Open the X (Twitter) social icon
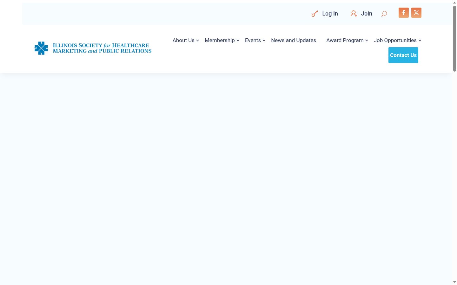Viewport: 457px width, 285px height. [416, 13]
